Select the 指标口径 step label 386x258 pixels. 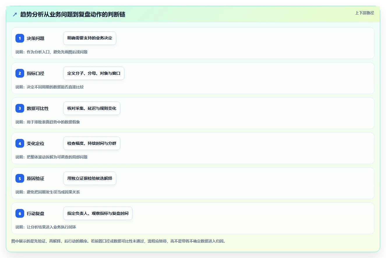[36, 73]
